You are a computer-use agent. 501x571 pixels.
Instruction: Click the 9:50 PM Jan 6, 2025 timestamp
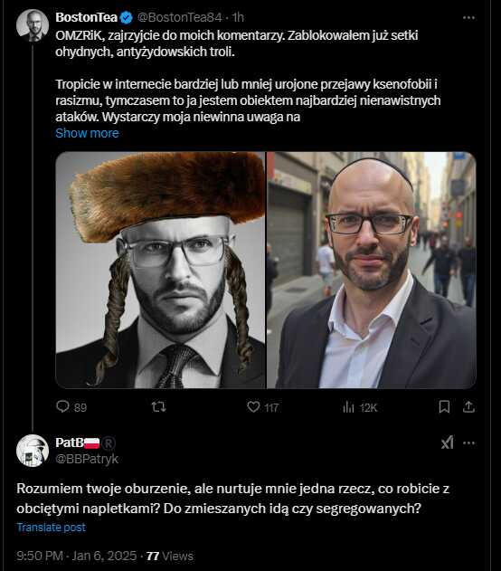pyautogui.click(x=77, y=557)
